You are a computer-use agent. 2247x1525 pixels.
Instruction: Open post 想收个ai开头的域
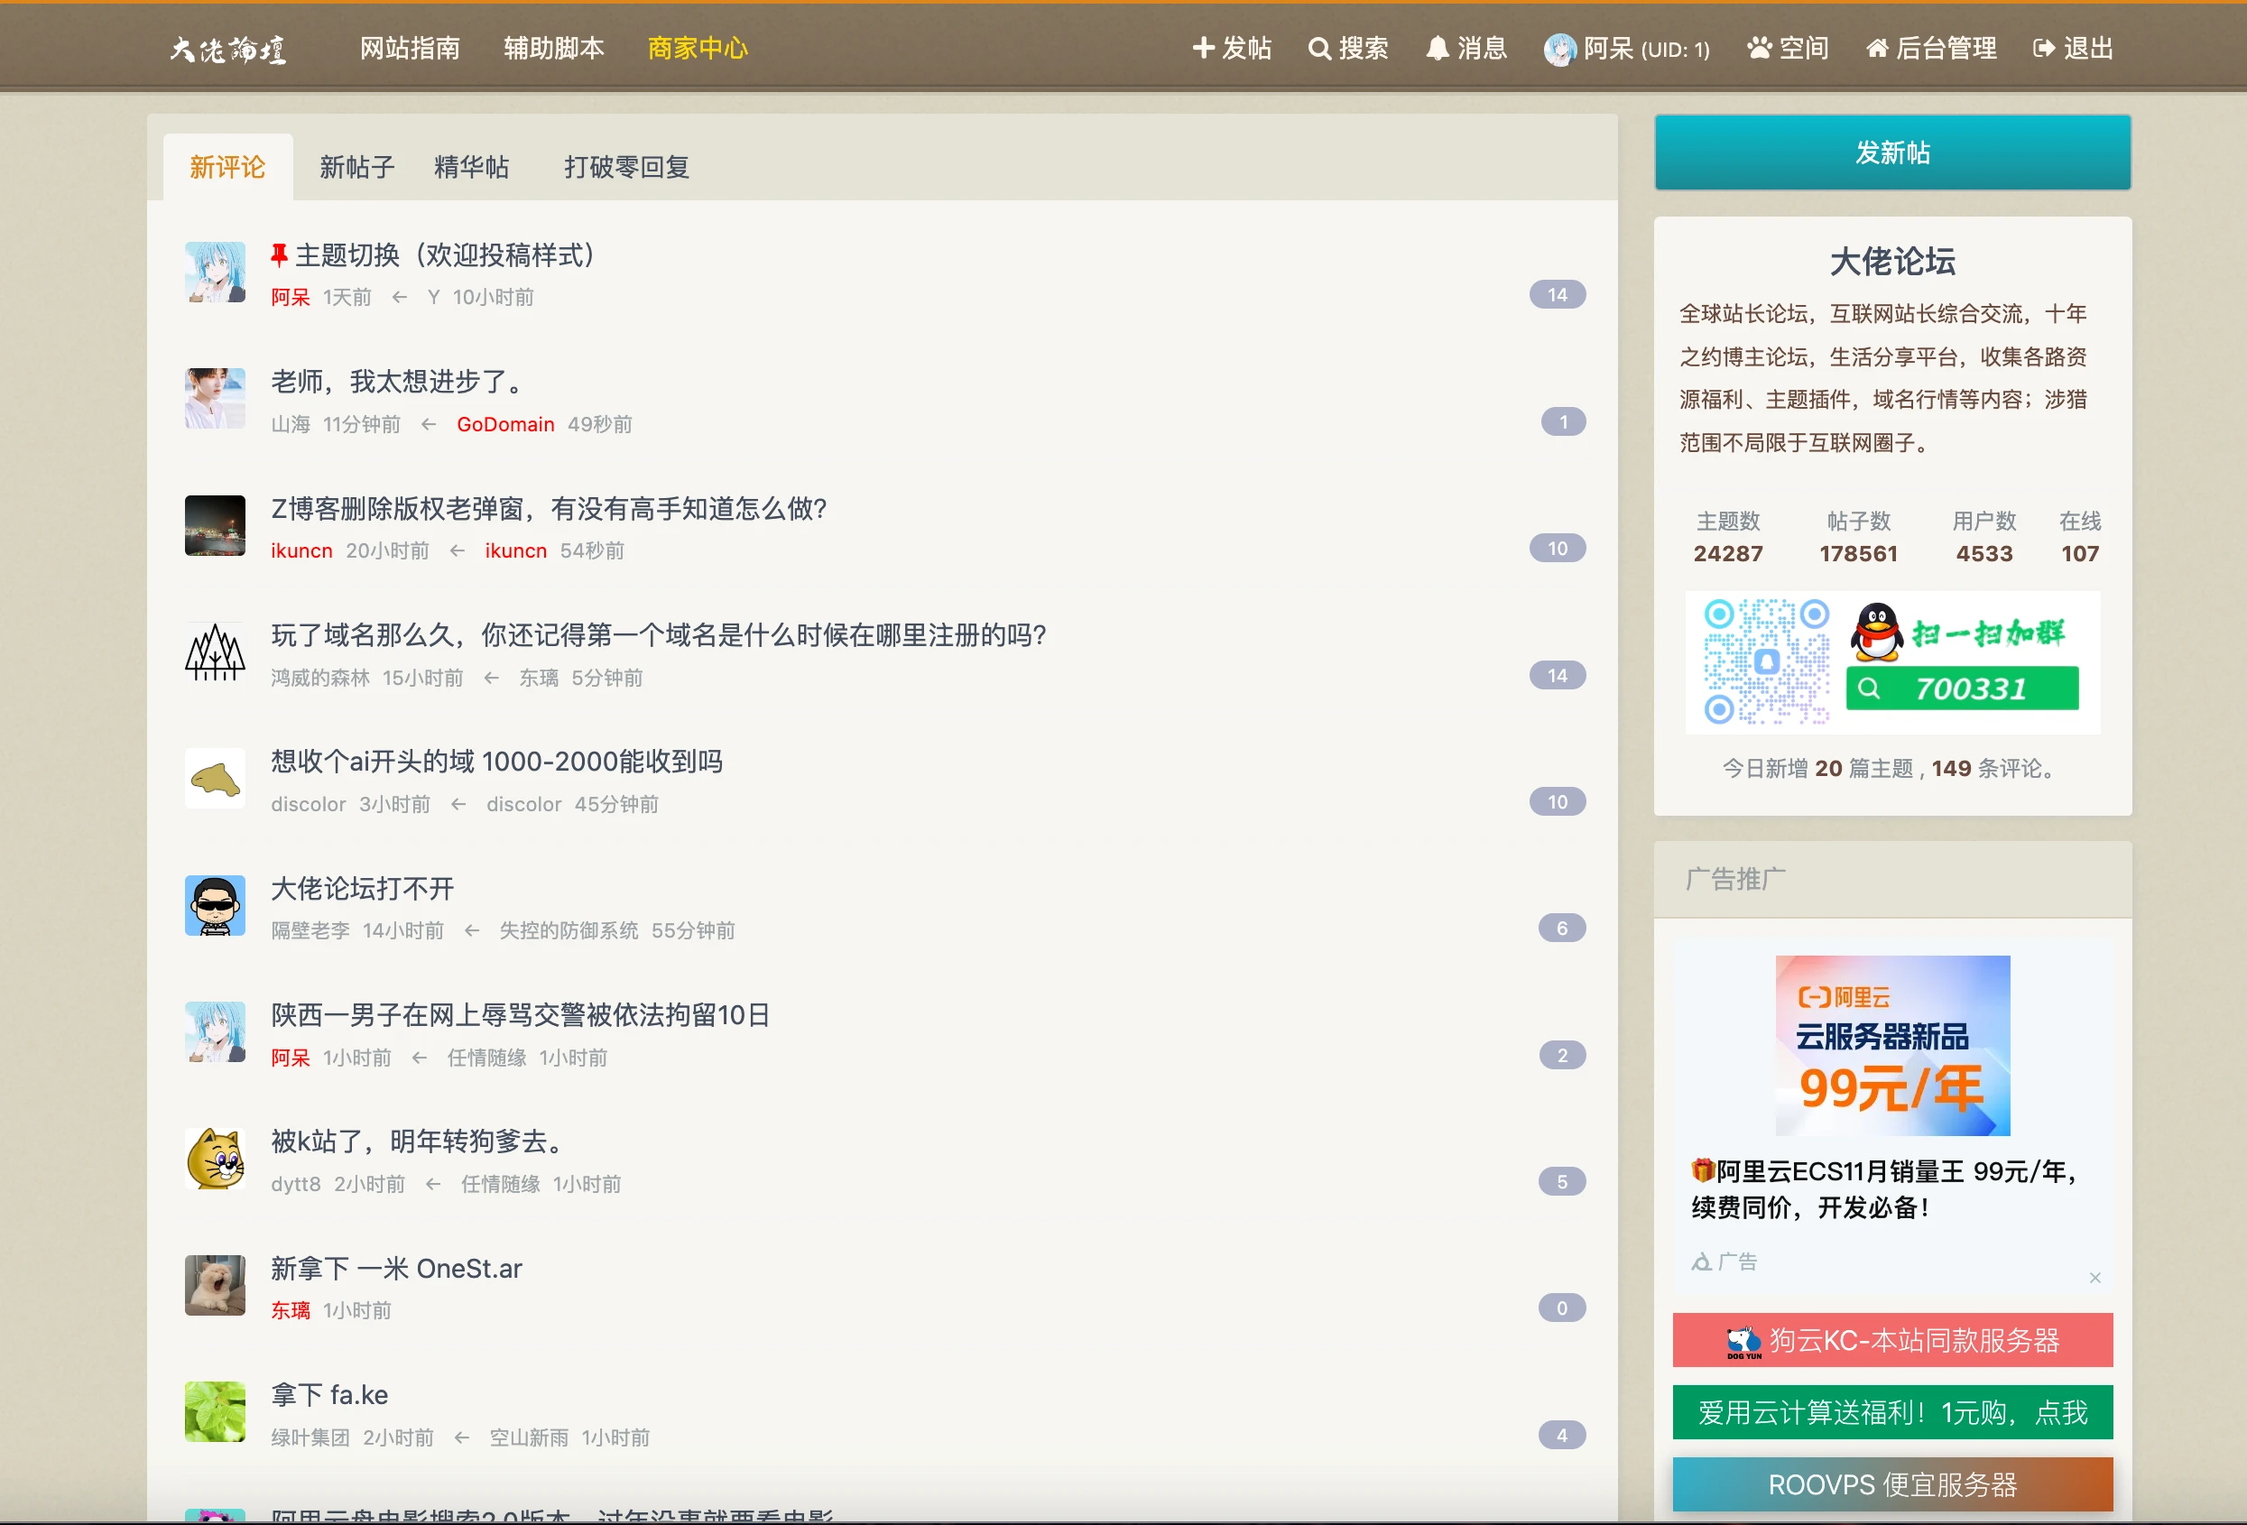(x=497, y=762)
